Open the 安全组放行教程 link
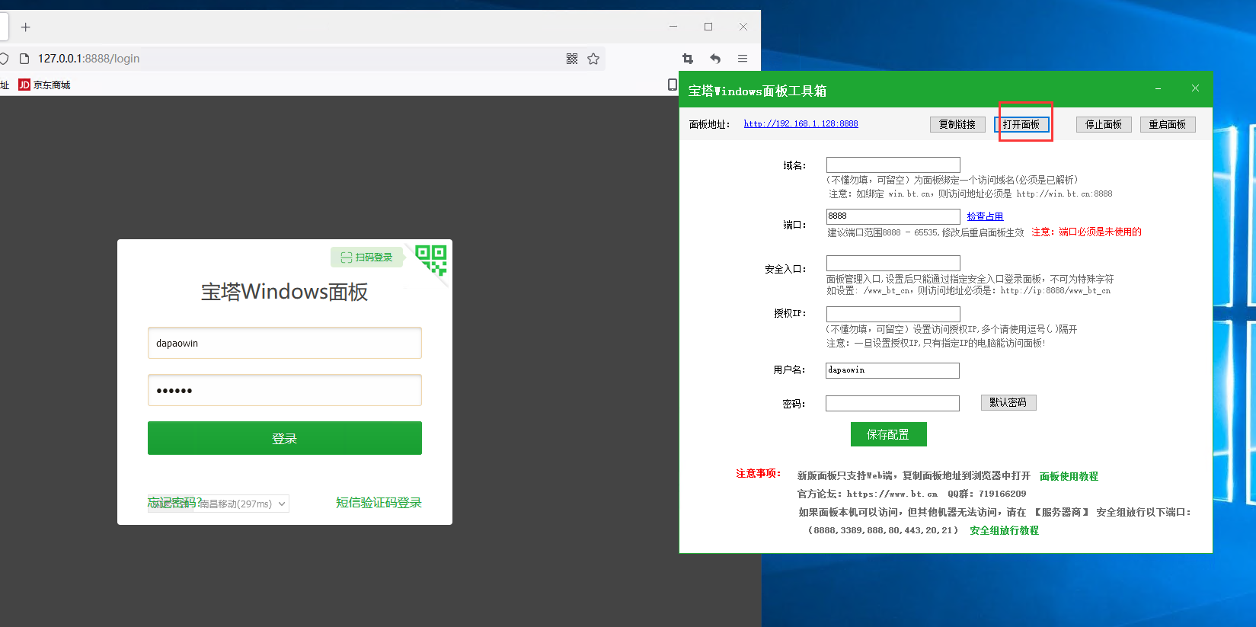 coord(1004,530)
